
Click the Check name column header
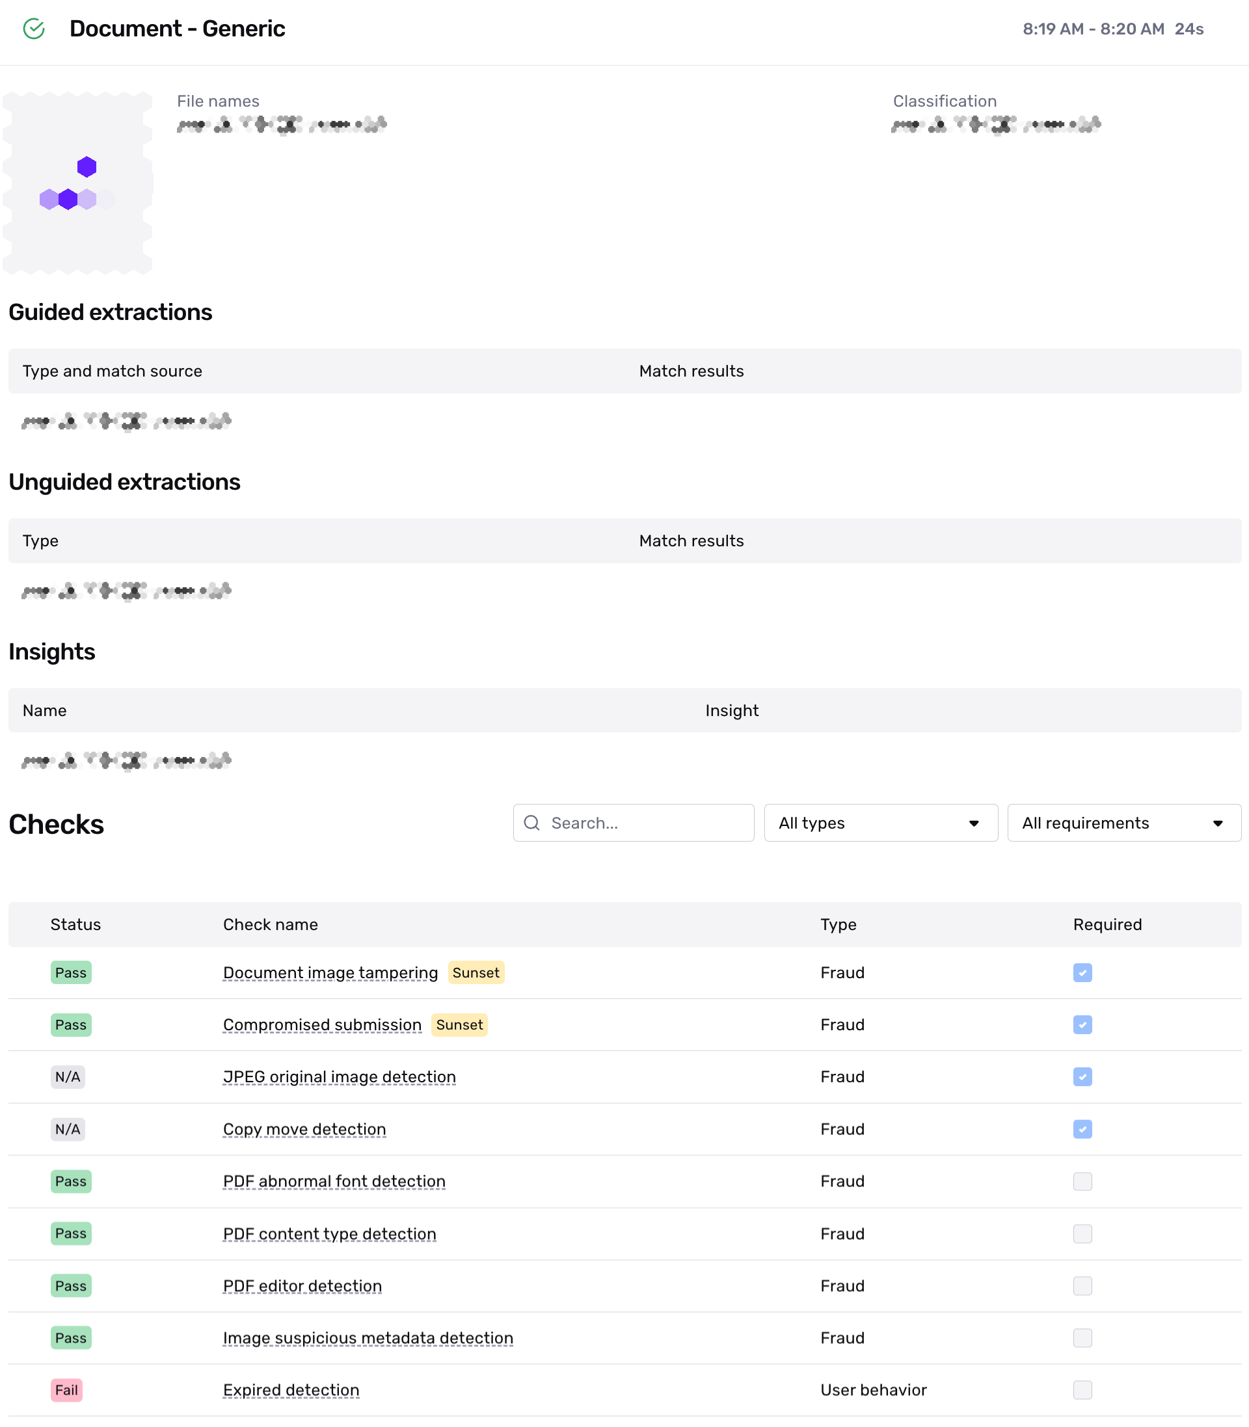[271, 924]
